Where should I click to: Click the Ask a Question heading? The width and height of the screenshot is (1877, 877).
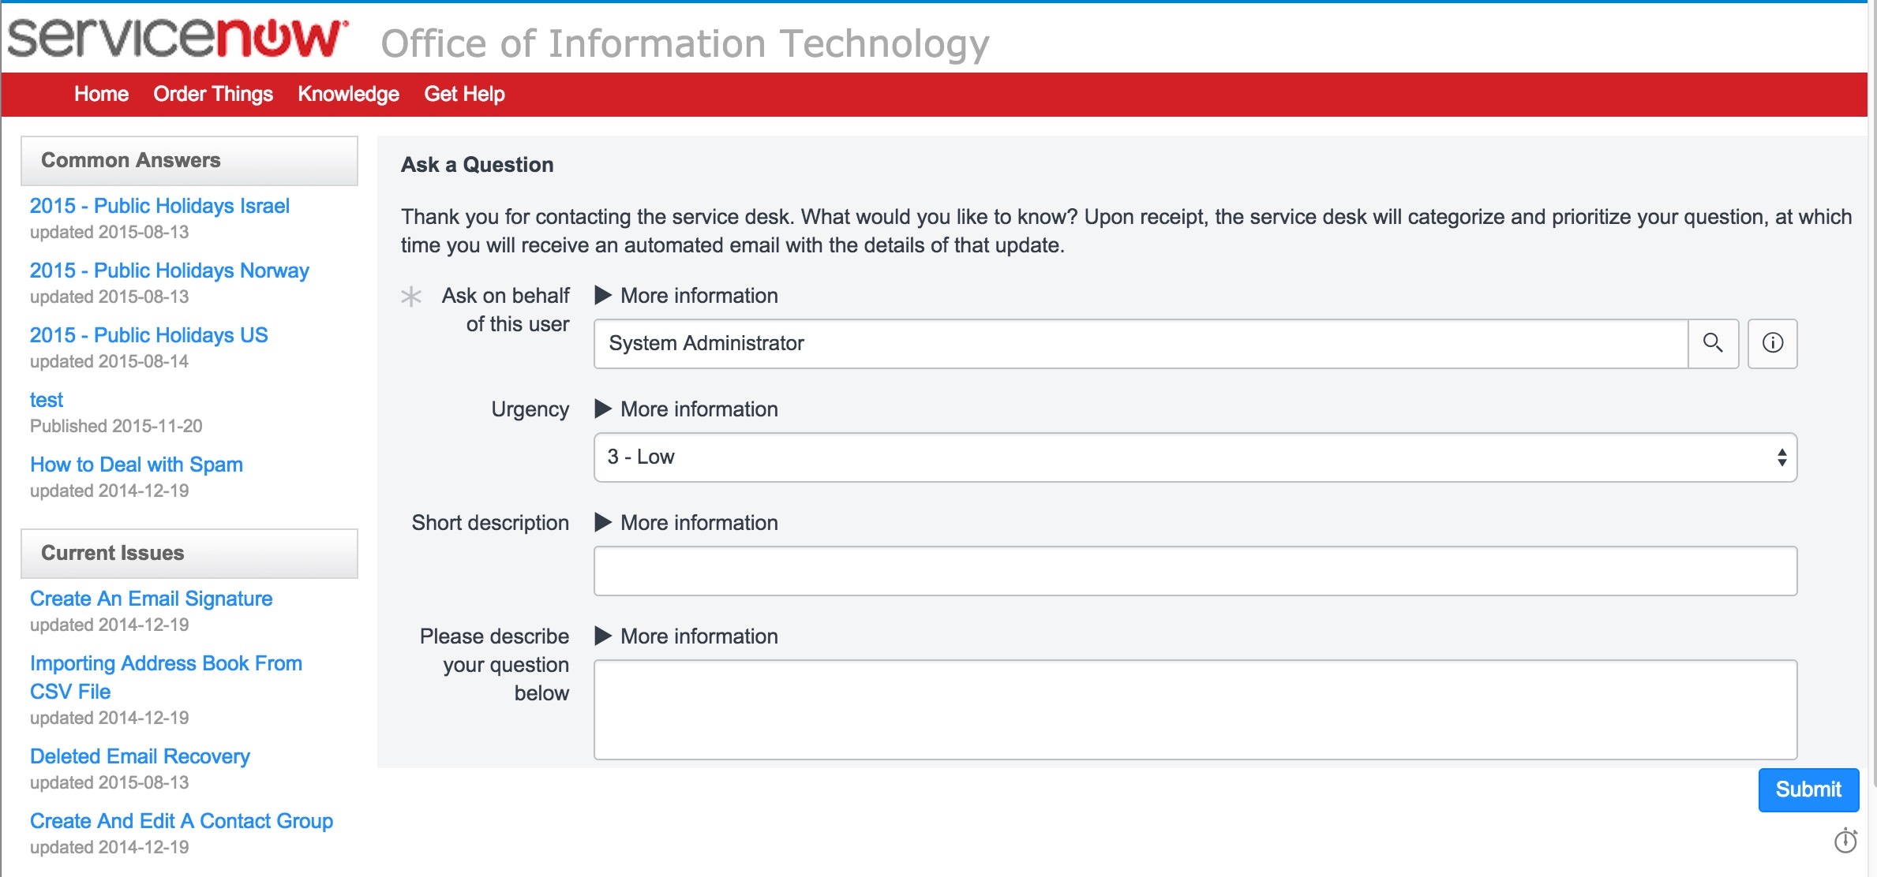tap(477, 165)
